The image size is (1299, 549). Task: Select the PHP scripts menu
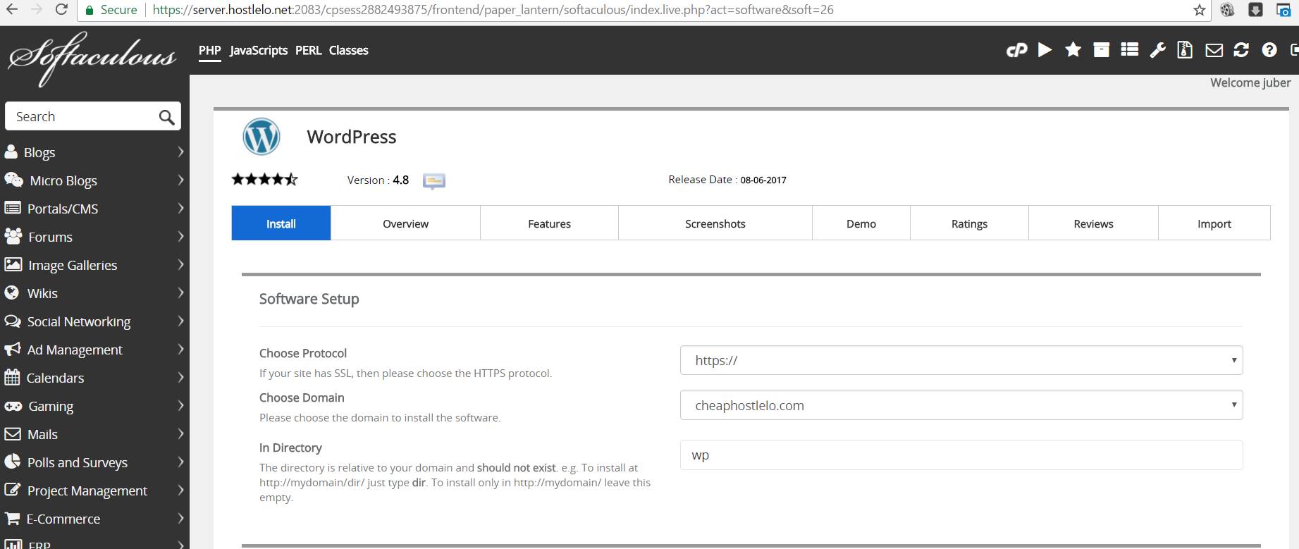[x=209, y=50]
